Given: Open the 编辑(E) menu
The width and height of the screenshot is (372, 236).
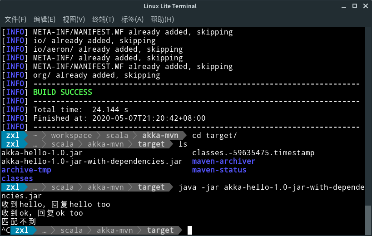Looking at the screenshot, I should [x=45, y=19].
